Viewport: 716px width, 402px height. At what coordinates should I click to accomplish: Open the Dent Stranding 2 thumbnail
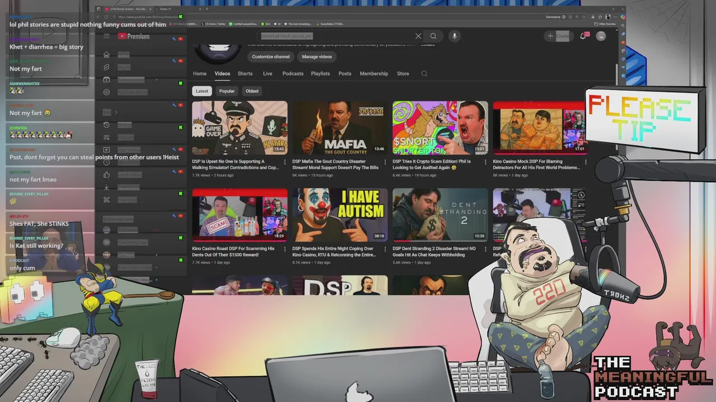click(x=440, y=215)
